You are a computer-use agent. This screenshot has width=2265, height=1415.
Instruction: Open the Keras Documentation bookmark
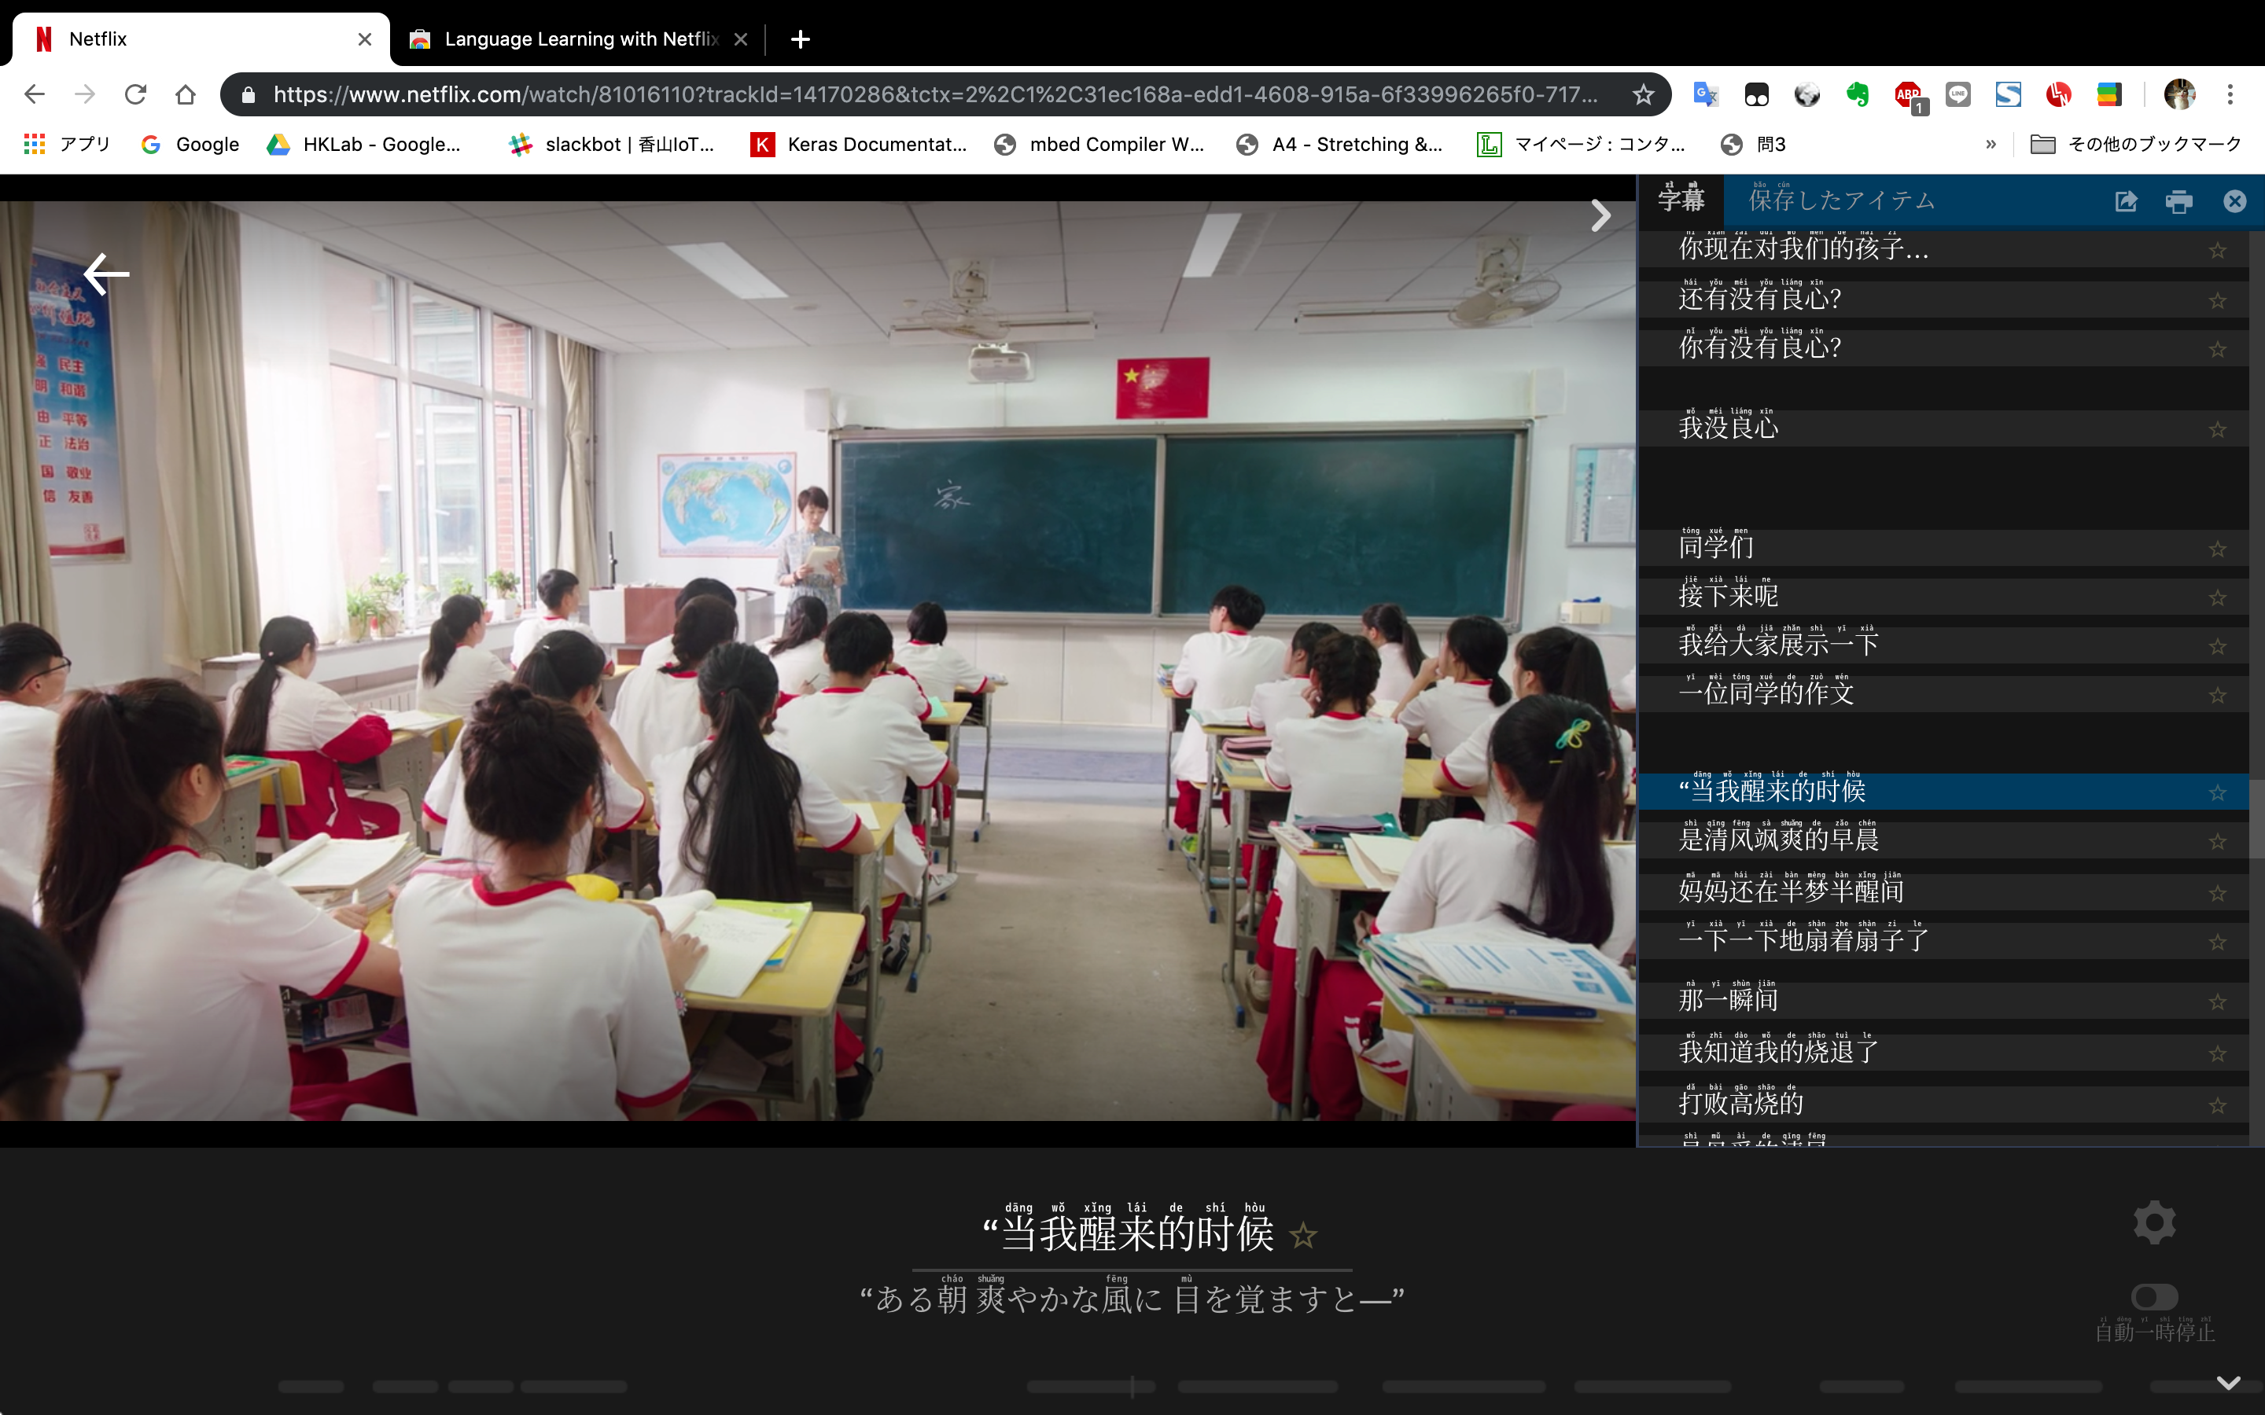pyautogui.click(x=858, y=144)
